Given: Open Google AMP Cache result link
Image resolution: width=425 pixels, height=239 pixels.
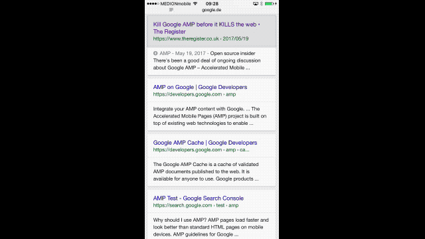Looking at the screenshot, I should click(x=205, y=143).
